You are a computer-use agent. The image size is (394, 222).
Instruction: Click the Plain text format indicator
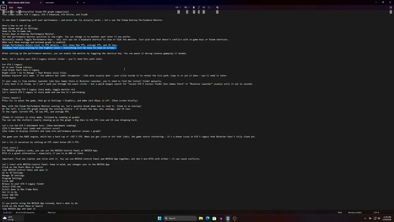pos(52,212)
